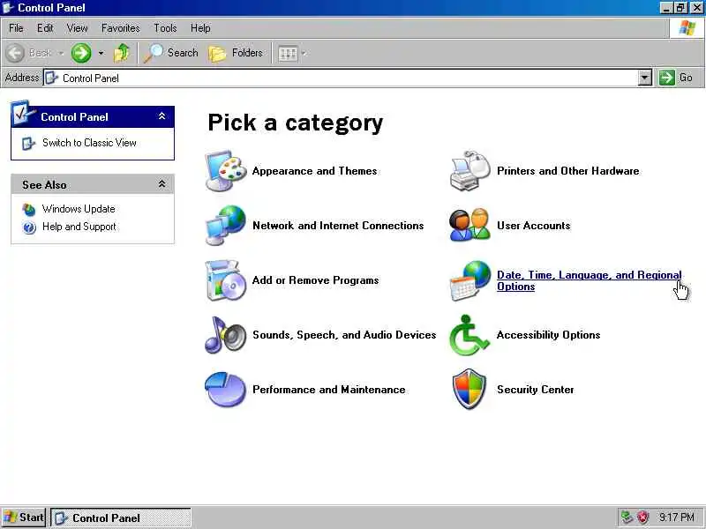Click the Switch to Classic View icon
The width and height of the screenshot is (706, 529).
click(x=28, y=144)
